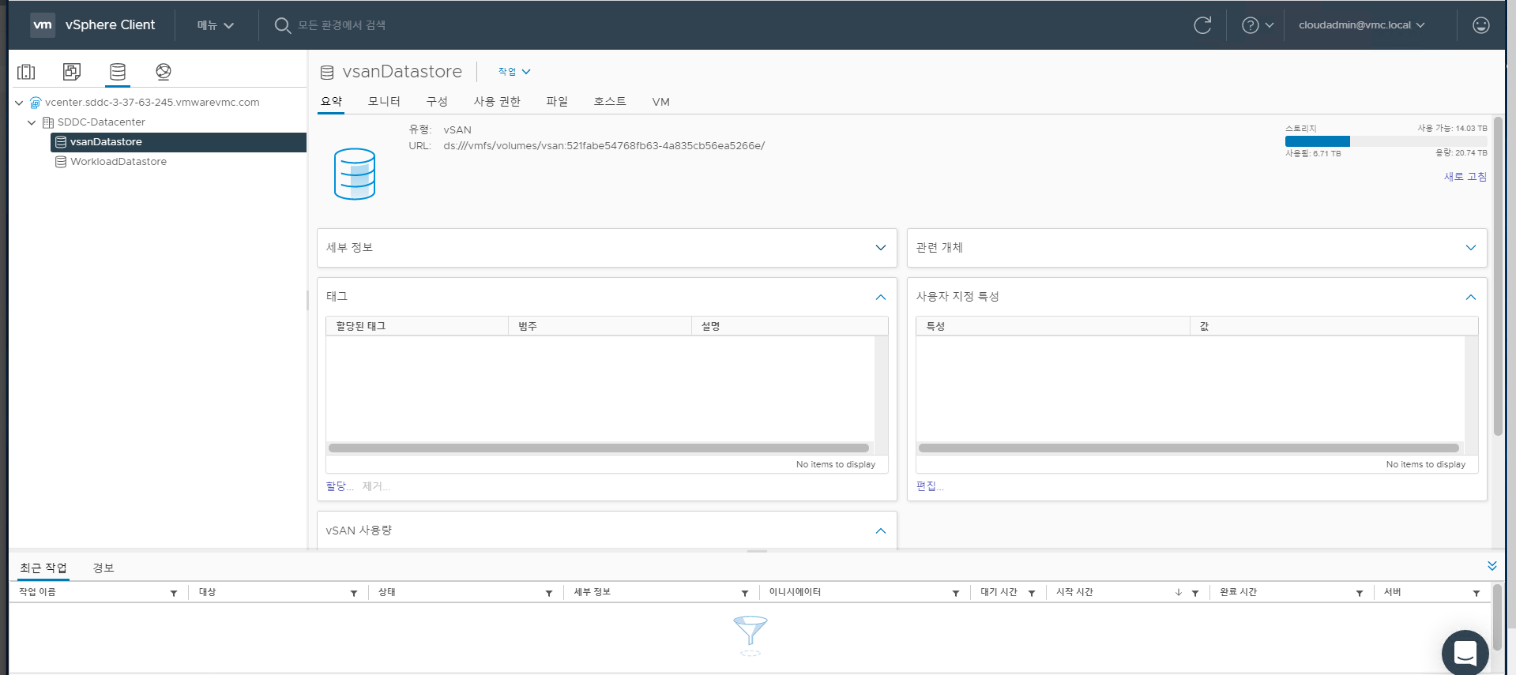Filter the 대상 column
This screenshot has width=1516, height=675.
click(x=354, y=593)
